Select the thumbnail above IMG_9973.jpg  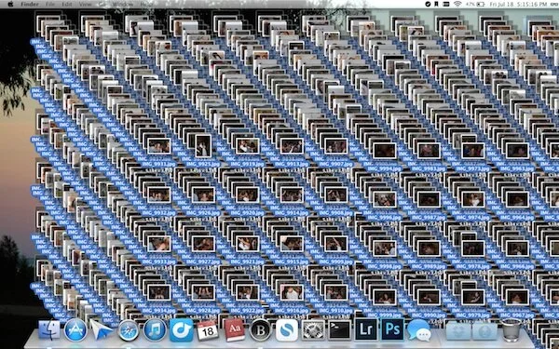point(473,150)
